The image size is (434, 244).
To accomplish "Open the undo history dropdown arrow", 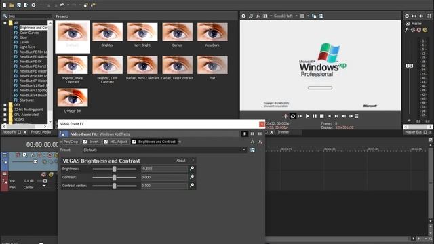I will click(68, 5).
